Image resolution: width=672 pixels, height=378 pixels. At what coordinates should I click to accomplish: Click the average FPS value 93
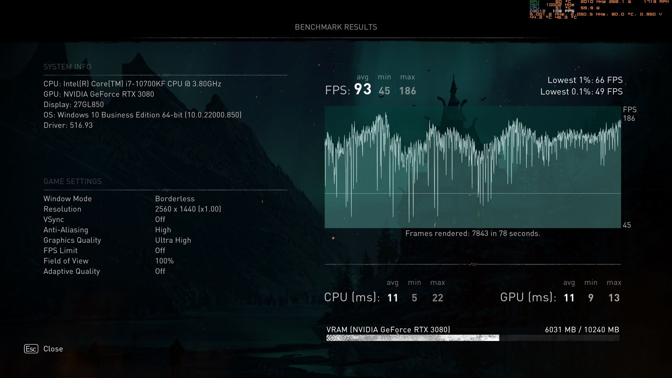point(363,89)
